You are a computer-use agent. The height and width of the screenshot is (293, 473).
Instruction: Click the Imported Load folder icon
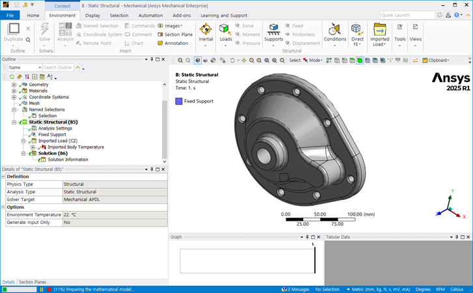pos(379,29)
